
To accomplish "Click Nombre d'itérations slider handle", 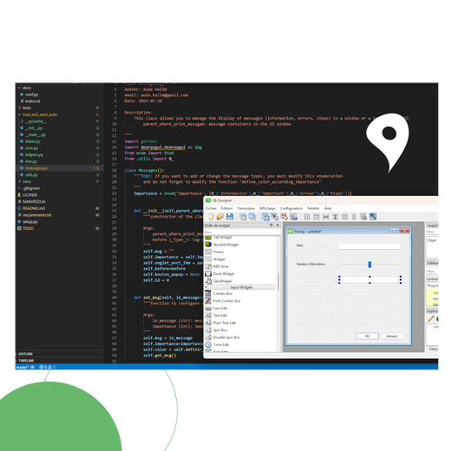I will tap(369, 265).
